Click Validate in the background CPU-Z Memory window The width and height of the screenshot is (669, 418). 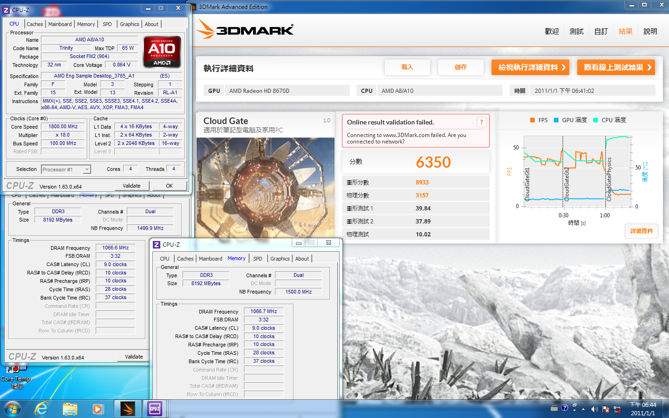[134, 357]
